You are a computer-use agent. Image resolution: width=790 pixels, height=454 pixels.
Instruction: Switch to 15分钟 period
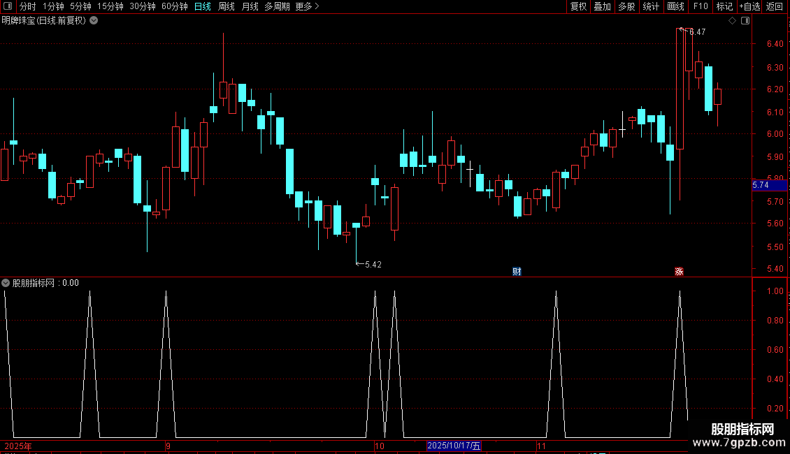110,6
